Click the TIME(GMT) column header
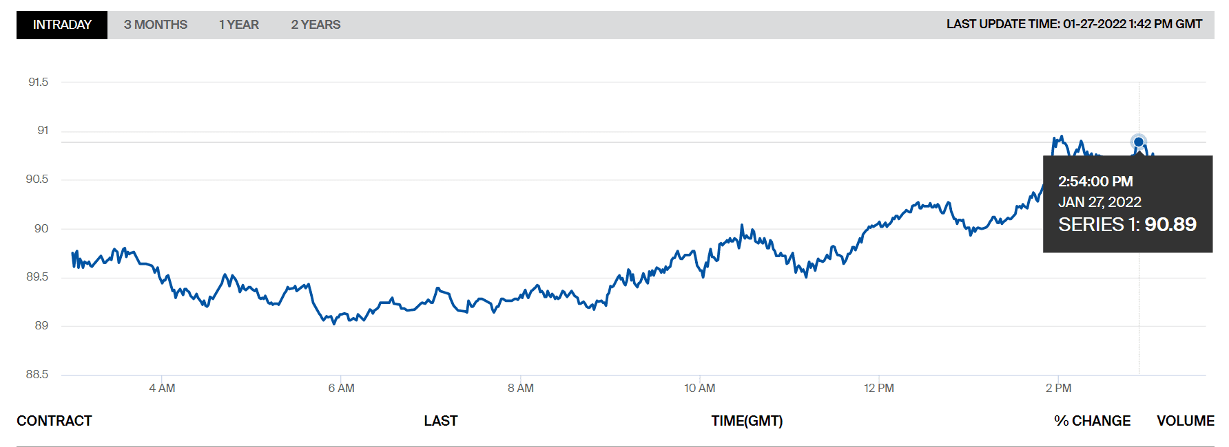The height and width of the screenshot is (447, 1229). [x=747, y=421]
